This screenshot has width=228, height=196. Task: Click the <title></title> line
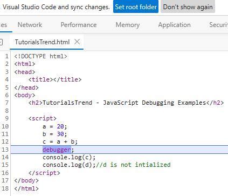click(55, 79)
